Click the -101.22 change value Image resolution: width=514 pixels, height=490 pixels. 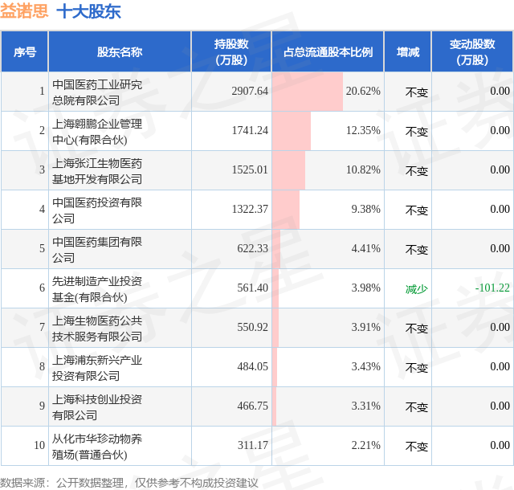point(492,288)
